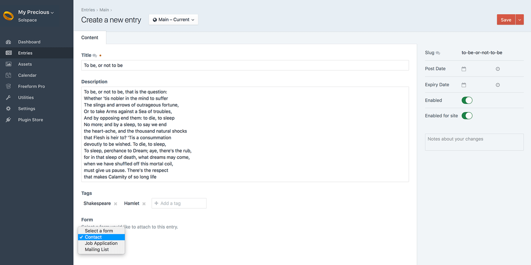Viewport: 531px width, 265px height.
Task: Click the red Save button
Action: (x=506, y=20)
